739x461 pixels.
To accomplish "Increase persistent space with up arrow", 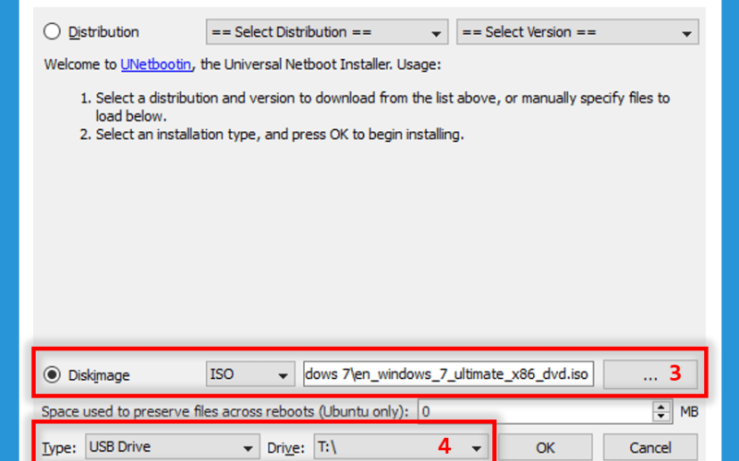I will 661,407.
